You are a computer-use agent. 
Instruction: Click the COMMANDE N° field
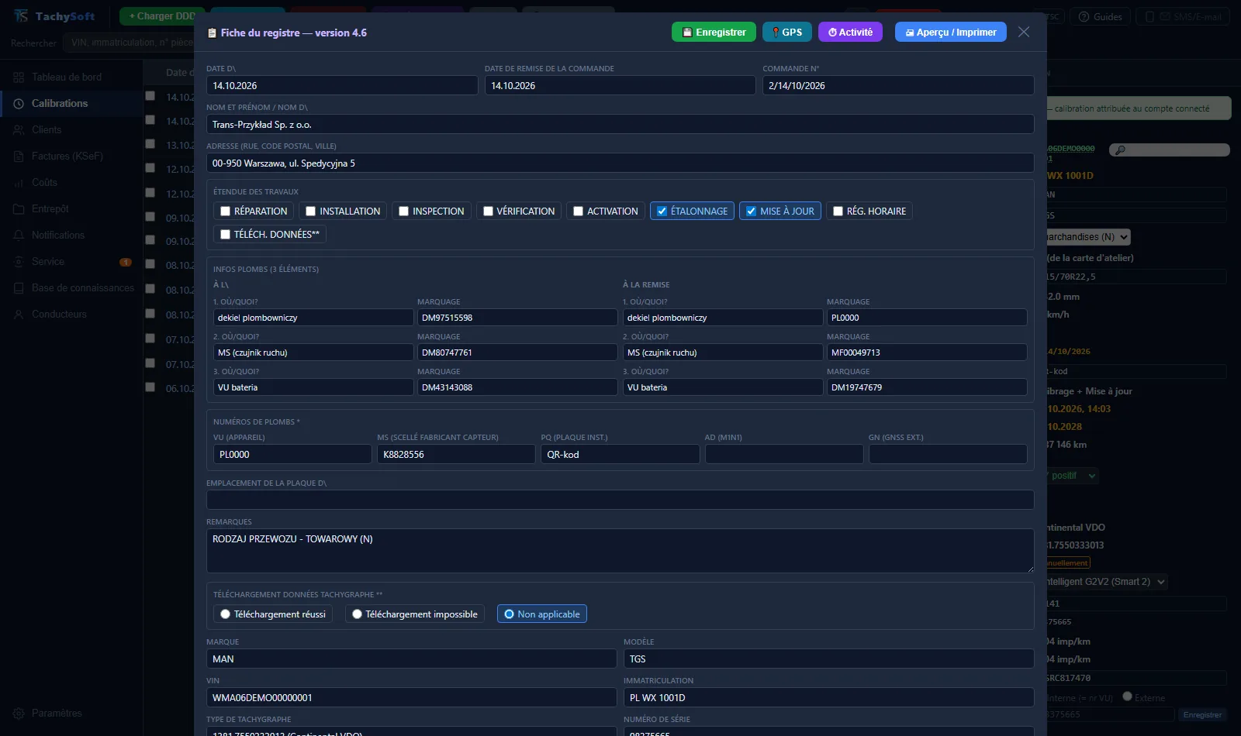pyautogui.click(x=898, y=85)
